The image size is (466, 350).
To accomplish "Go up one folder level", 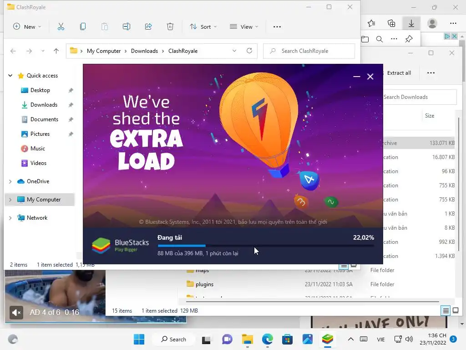I will pyautogui.click(x=56, y=51).
